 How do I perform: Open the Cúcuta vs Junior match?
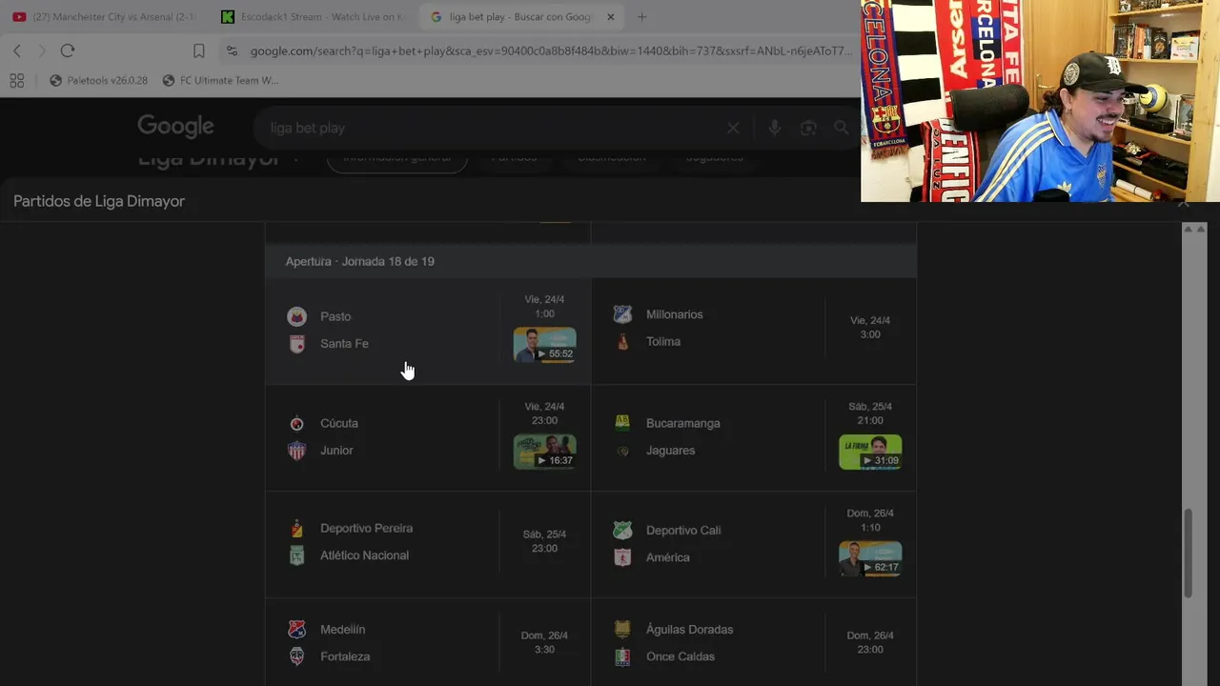pyautogui.click(x=428, y=437)
